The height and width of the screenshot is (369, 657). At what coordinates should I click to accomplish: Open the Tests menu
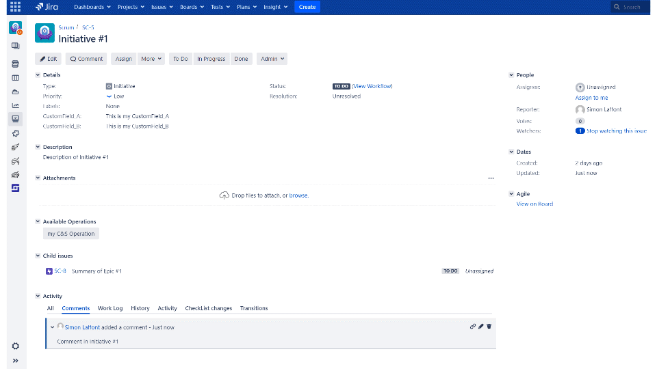coord(220,7)
